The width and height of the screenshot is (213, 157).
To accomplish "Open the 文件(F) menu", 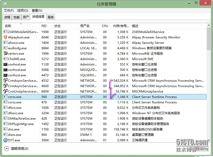I will tap(9, 11).
